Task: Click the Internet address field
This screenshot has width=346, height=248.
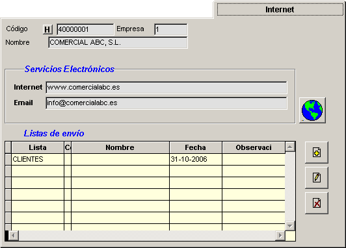Action: click(x=166, y=88)
